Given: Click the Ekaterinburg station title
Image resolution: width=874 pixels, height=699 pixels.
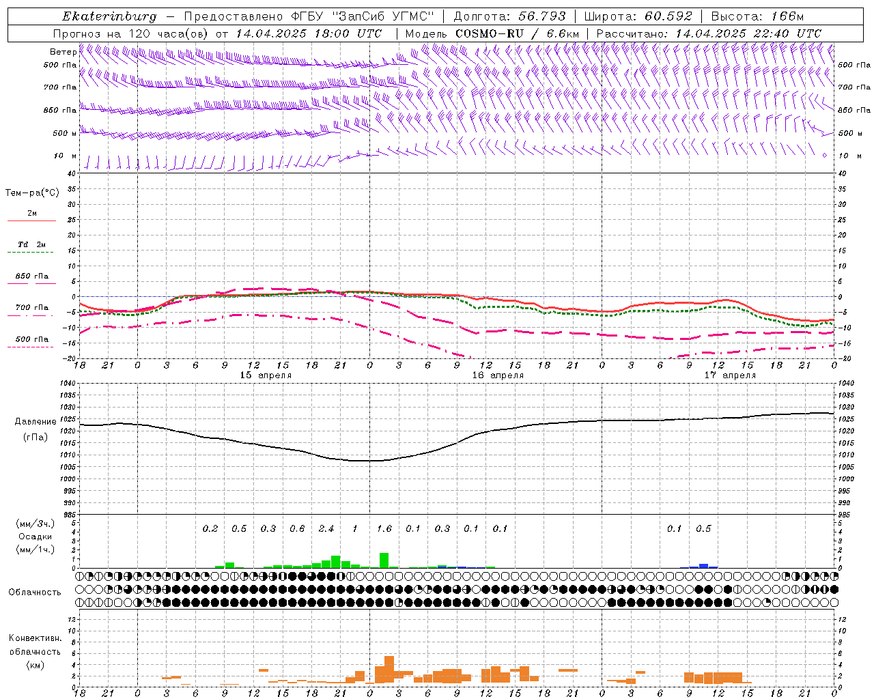Looking at the screenshot, I should (x=109, y=16).
